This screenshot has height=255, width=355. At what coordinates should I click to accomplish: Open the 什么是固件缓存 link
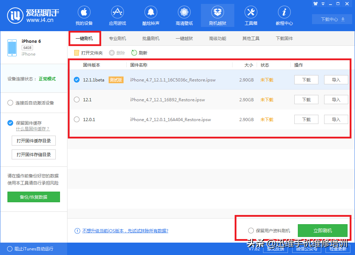[x=33, y=129]
